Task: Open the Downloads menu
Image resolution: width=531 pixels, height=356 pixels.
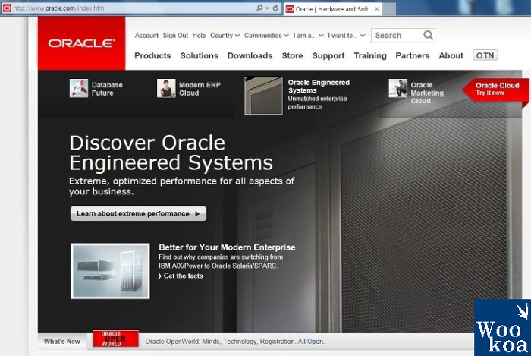Action: (250, 55)
